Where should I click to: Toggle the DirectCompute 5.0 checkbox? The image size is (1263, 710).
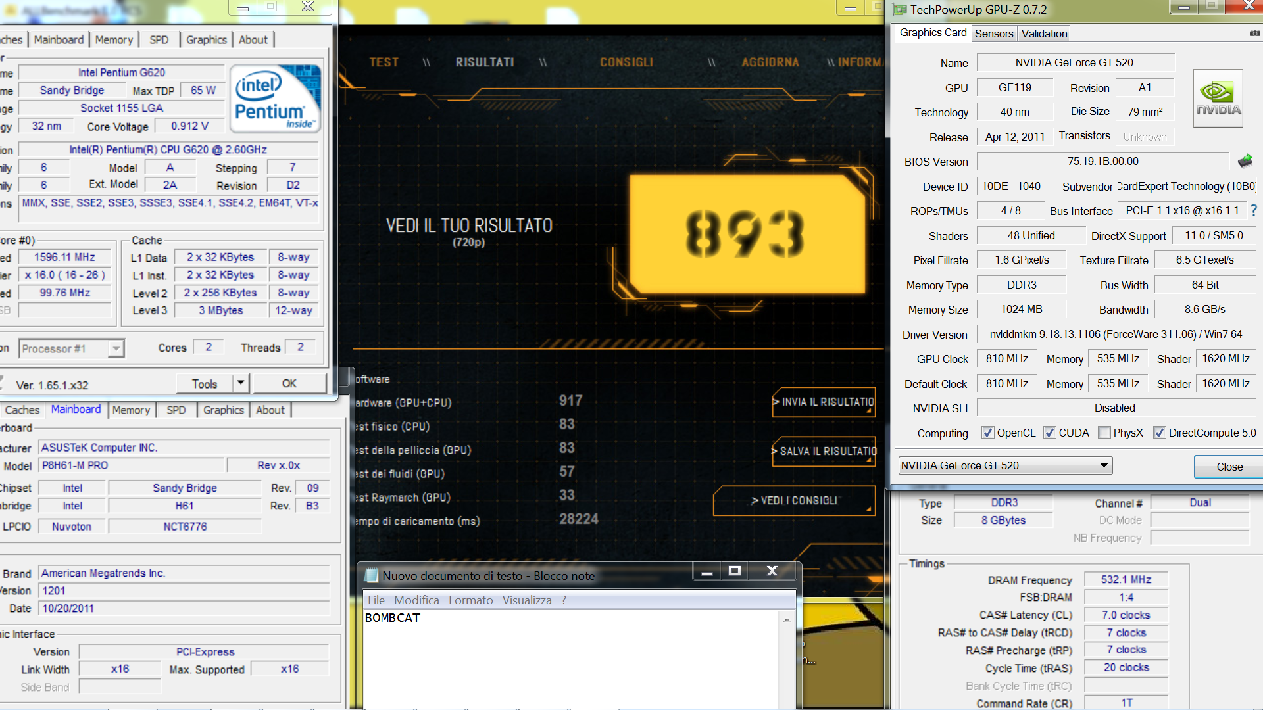1160,433
